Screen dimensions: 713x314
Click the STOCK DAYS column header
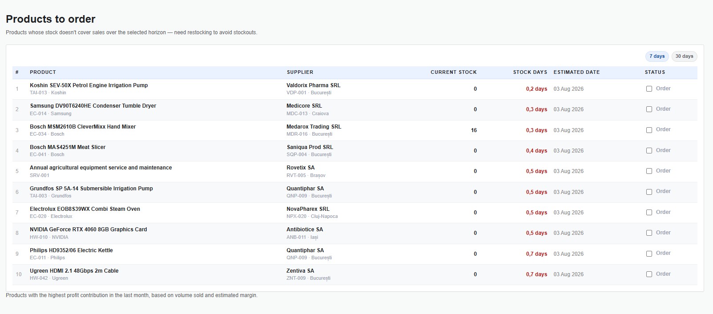[530, 72]
